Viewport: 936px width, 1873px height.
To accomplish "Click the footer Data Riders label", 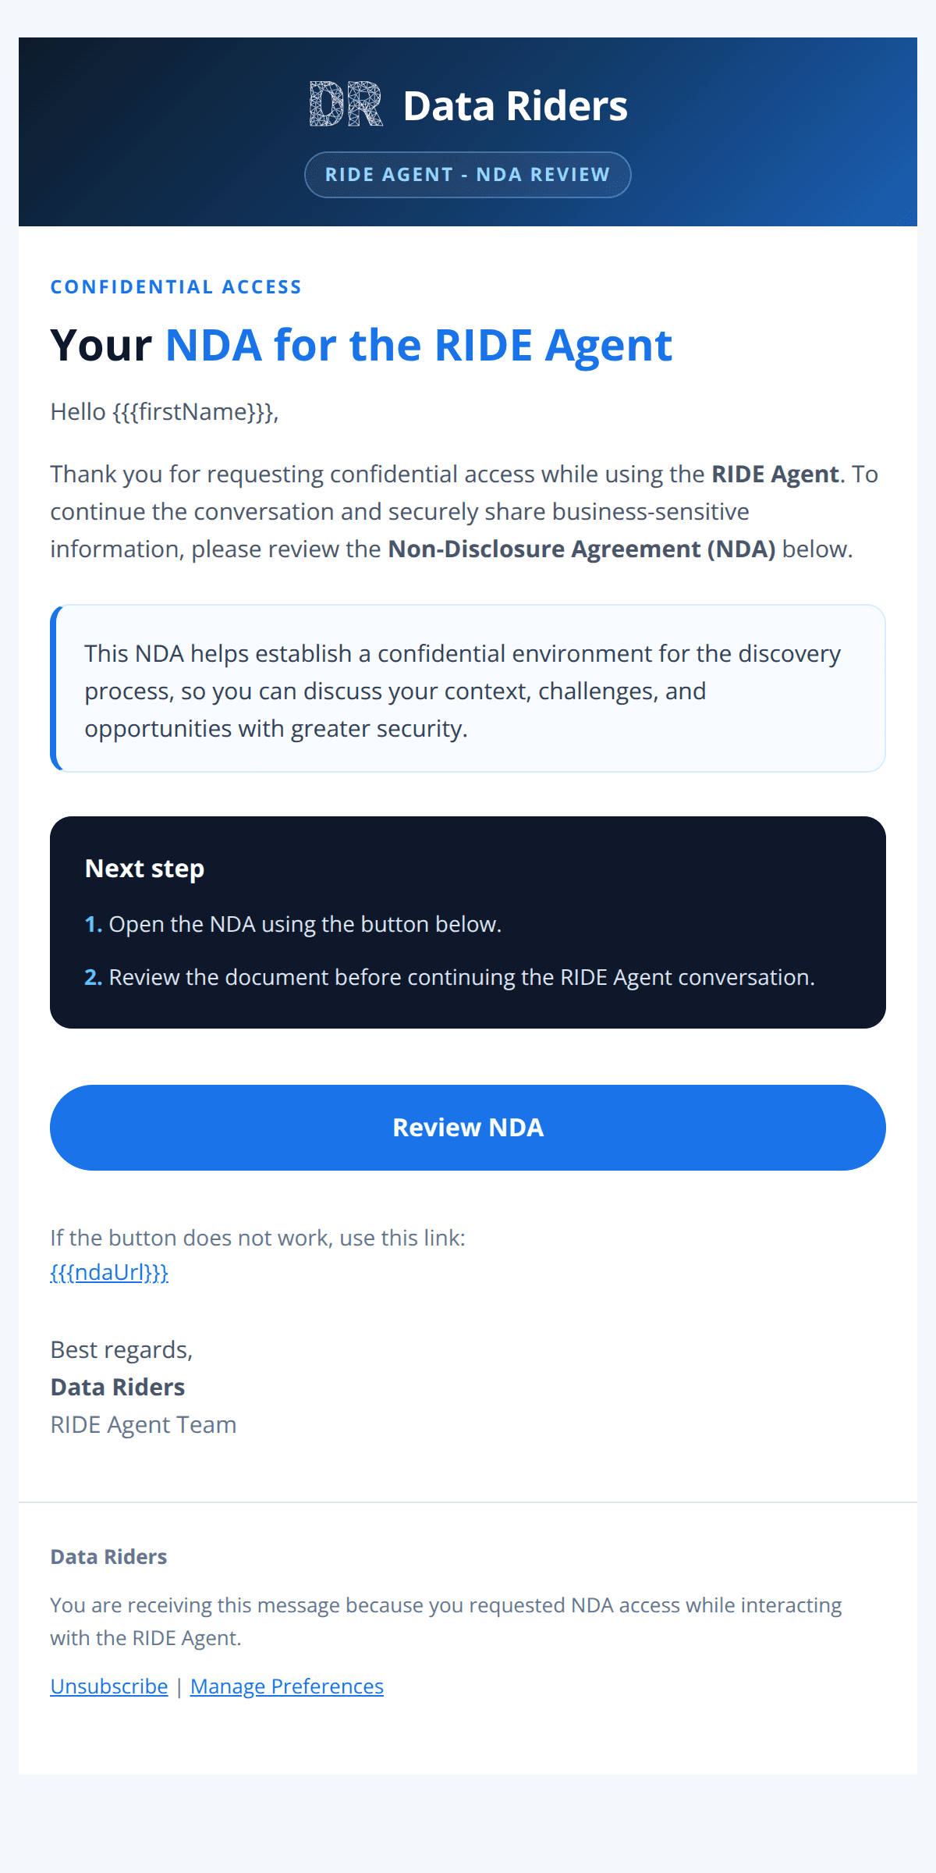I will click(x=108, y=1557).
